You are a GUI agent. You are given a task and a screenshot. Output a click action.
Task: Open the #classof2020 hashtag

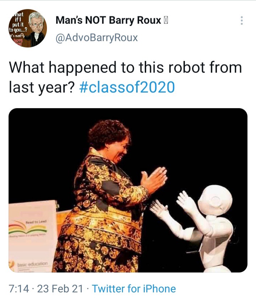click(127, 87)
